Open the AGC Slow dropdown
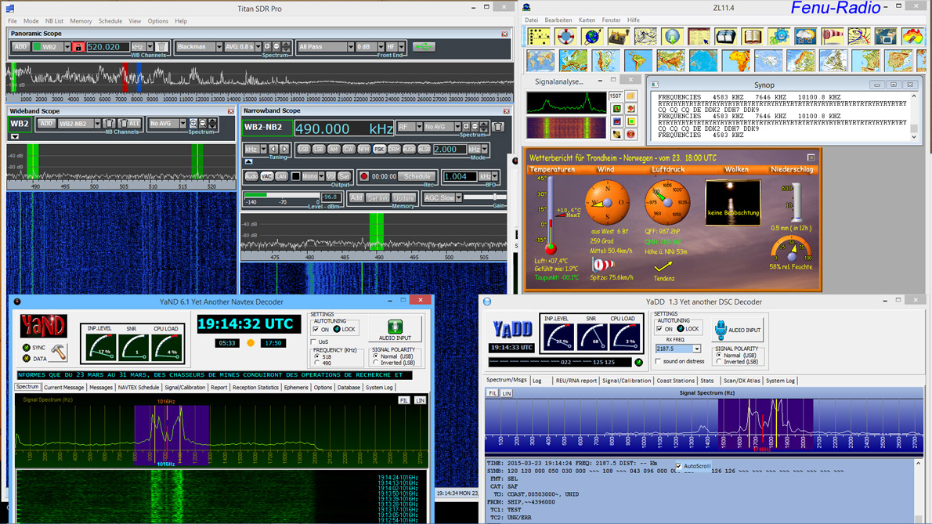 (458, 198)
